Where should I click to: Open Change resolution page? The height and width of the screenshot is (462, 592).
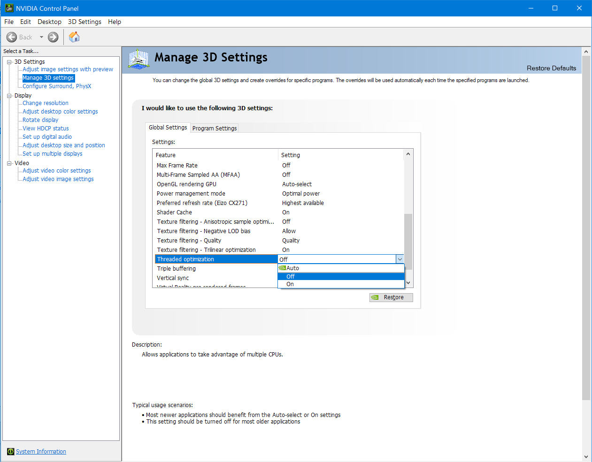pos(46,103)
